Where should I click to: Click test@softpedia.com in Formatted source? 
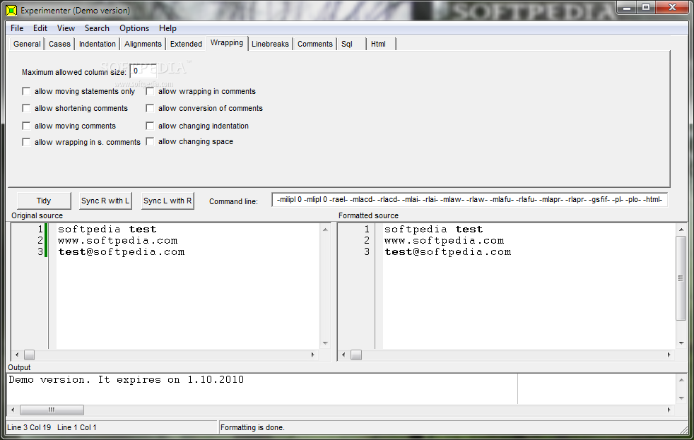click(447, 252)
